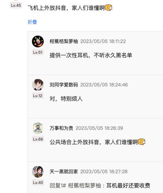Viewport: 163px width, 193px height.
Task: Click the Lv.40 level badge
Action: tap(38, 183)
